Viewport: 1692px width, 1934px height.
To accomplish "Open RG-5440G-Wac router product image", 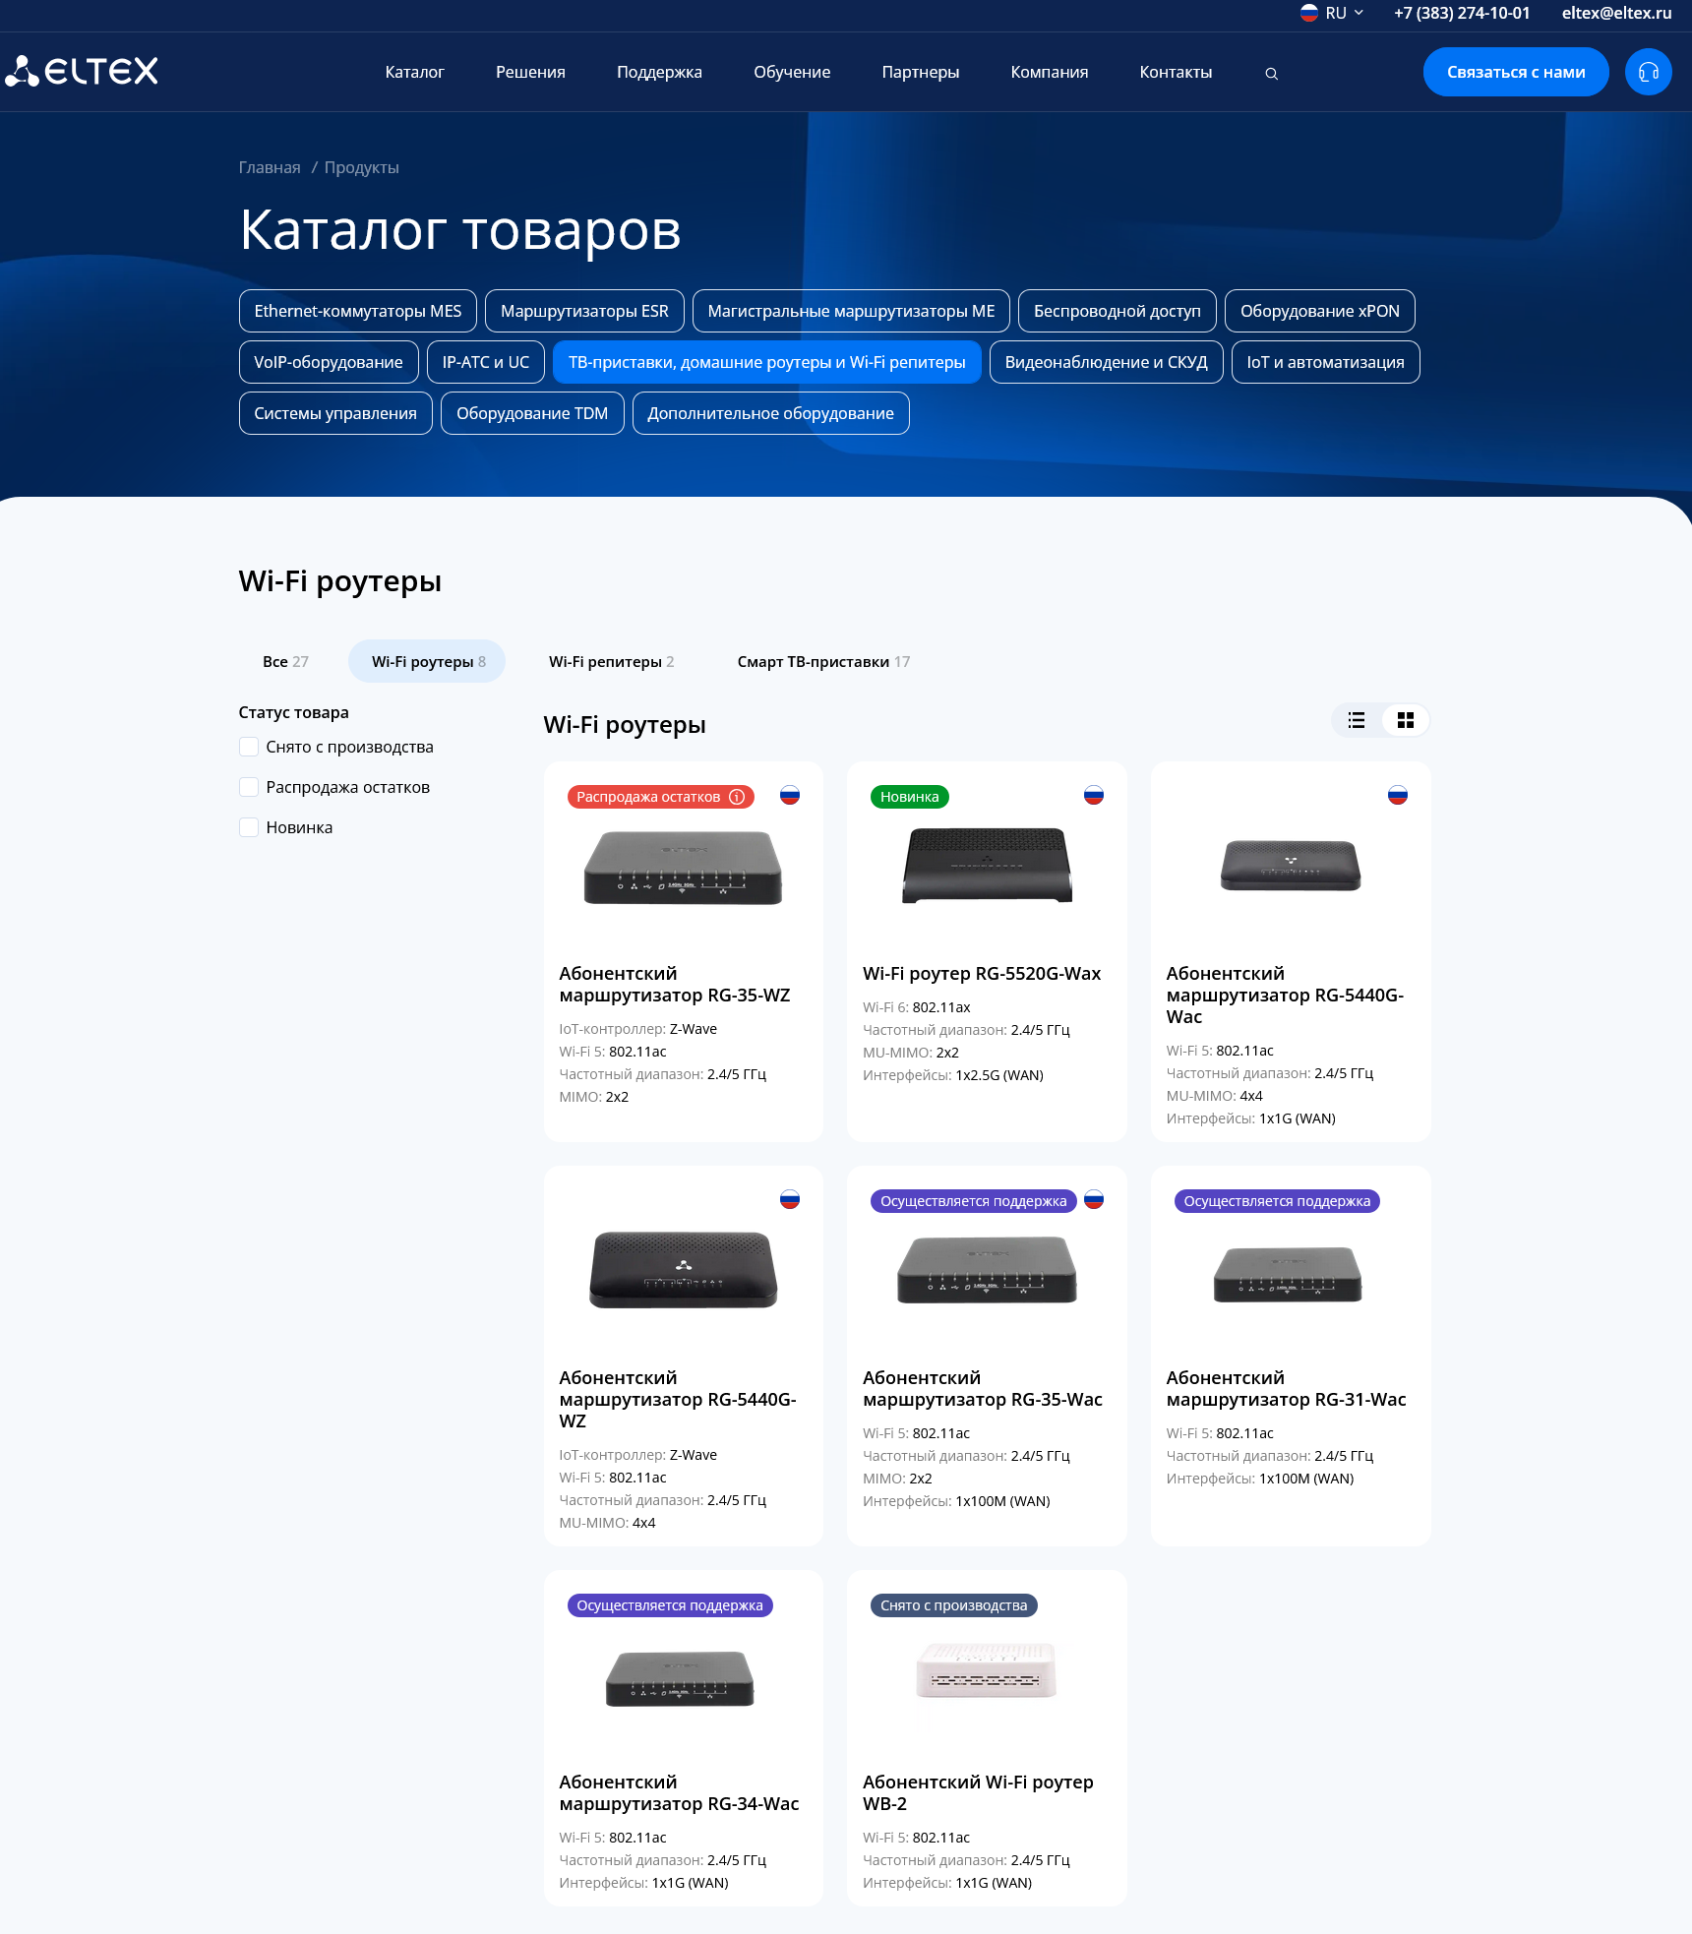I will coord(1291,865).
